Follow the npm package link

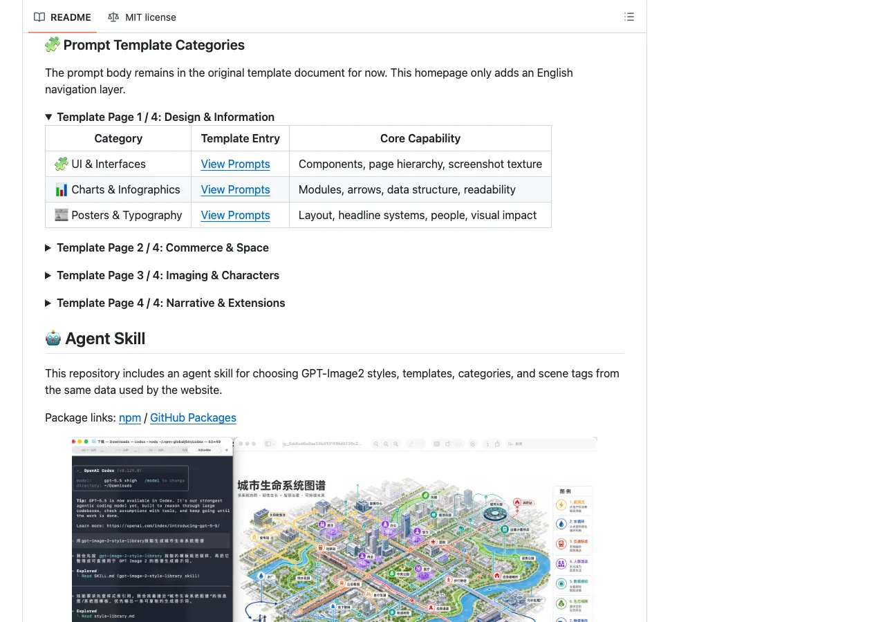point(130,417)
